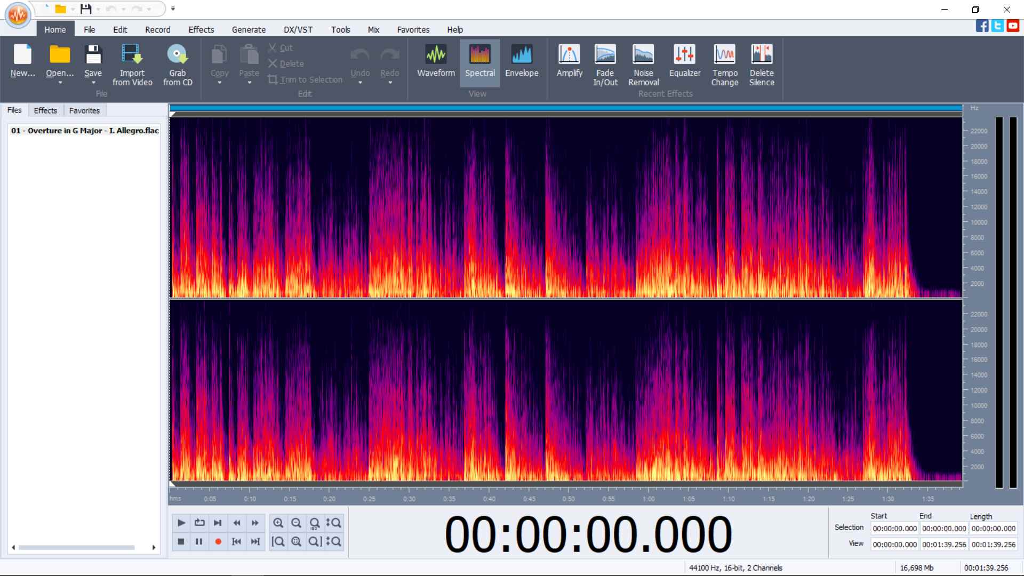The width and height of the screenshot is (1024, 576).
Task: Click the file list horizontal scrollbar
Action: [x=76, y=547]
